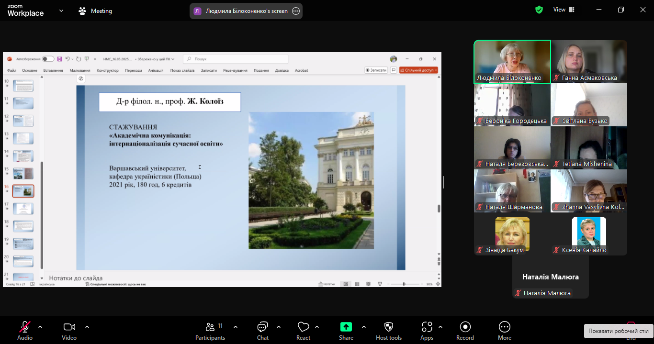The image size is (654, 344).
Task: Open Host tools shield icon
Action: (389, 327)
